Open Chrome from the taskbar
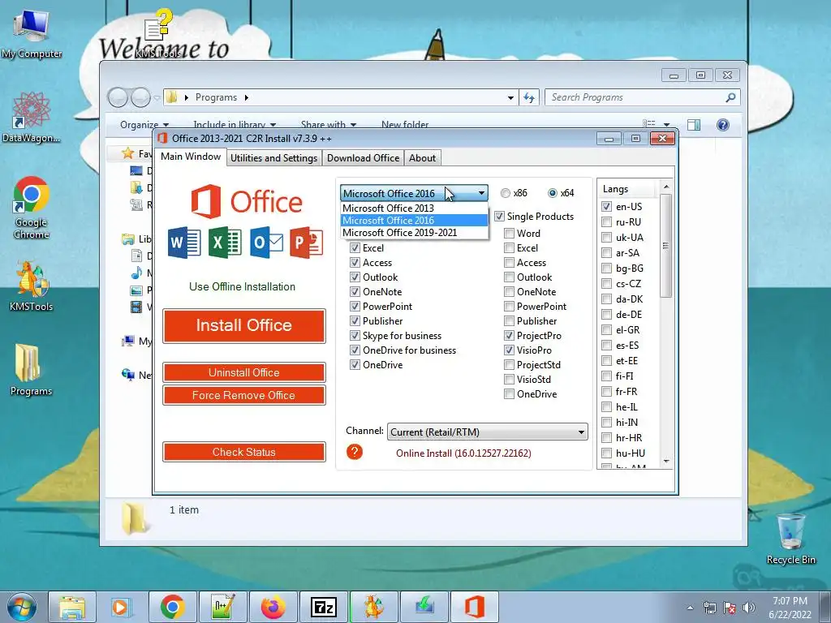Viewport: 831px width, 623px height. coord(172,607)
